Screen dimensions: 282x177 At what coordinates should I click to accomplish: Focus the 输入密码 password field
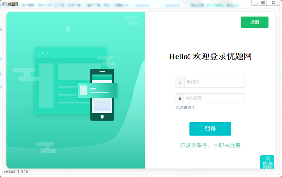click(x=214, y=98)
